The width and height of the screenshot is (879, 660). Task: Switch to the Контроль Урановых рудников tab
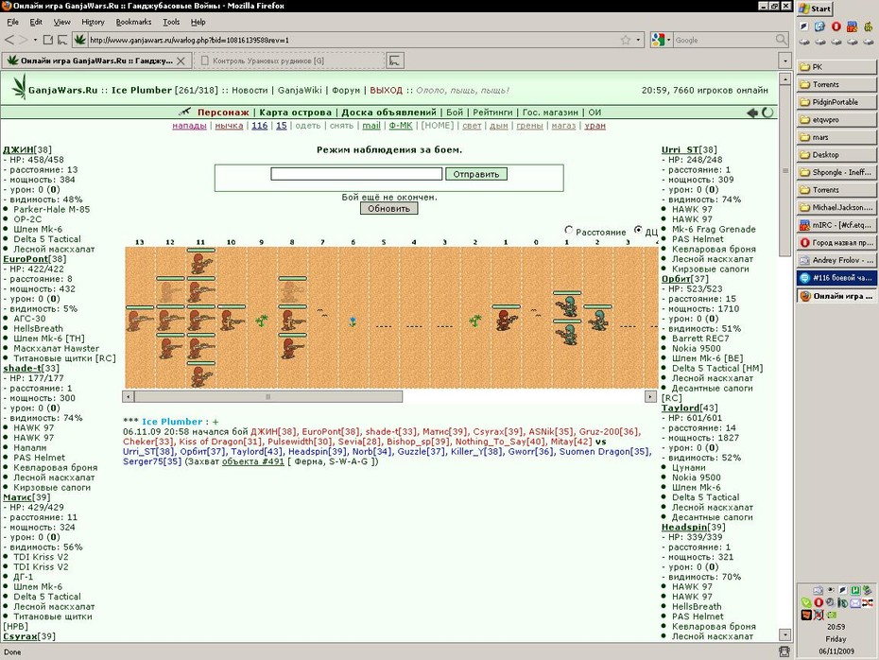289,61
